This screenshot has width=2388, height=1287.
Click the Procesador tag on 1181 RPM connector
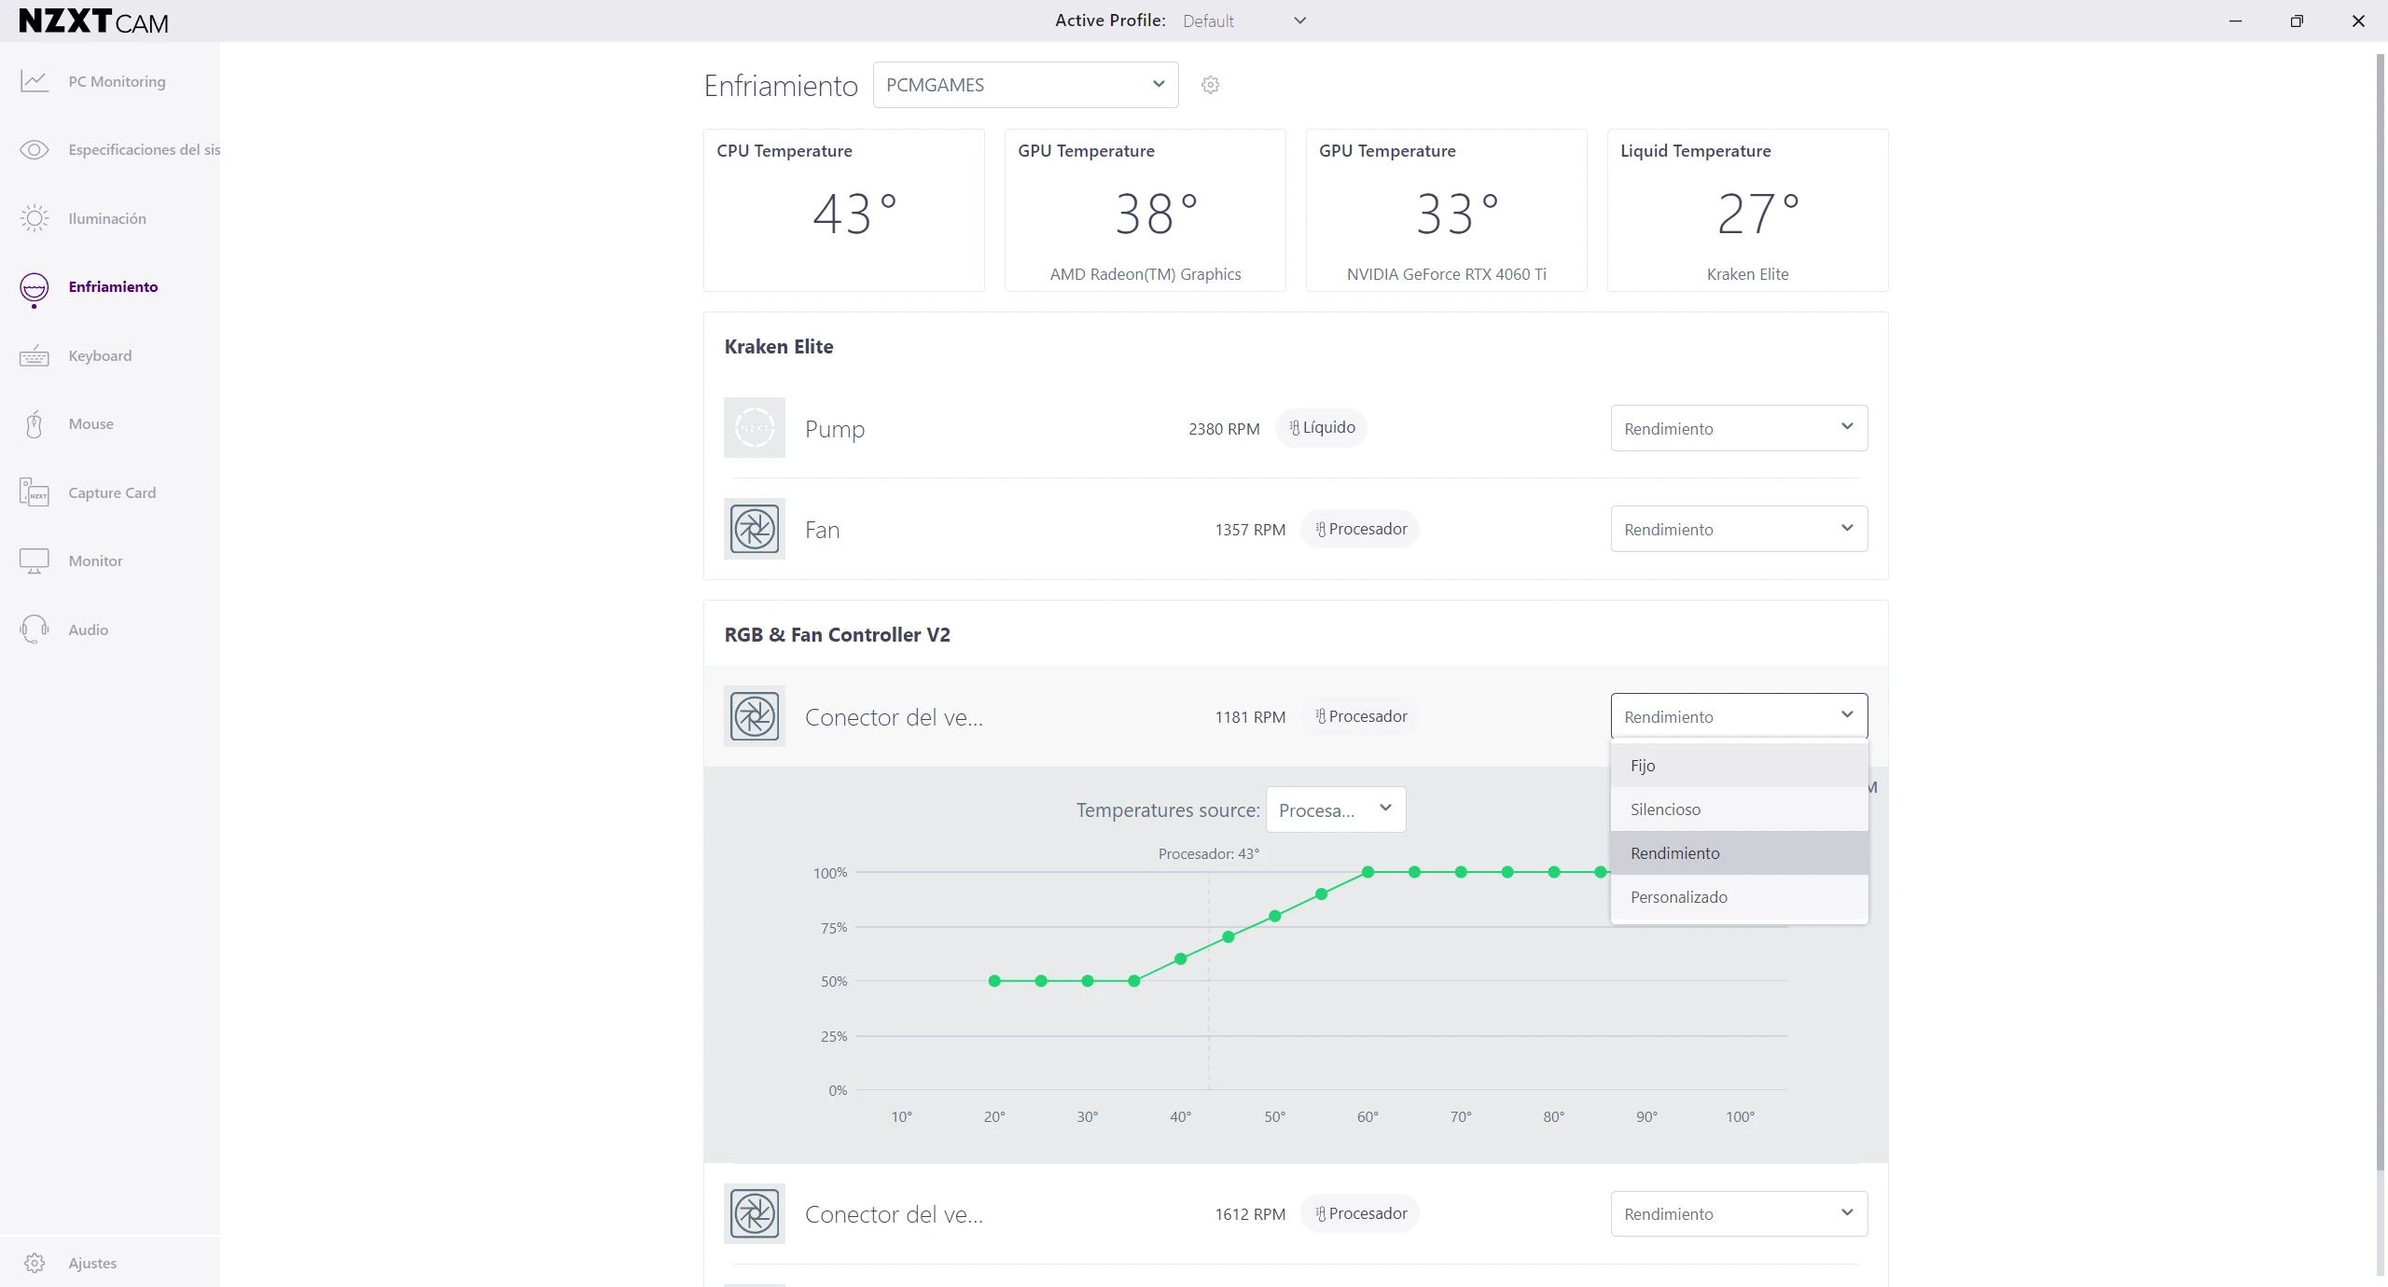pyautogui.click(x=1360, y=716)
